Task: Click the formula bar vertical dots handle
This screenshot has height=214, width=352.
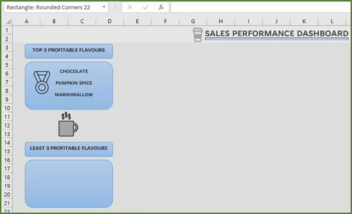Action: pos(115,8)
